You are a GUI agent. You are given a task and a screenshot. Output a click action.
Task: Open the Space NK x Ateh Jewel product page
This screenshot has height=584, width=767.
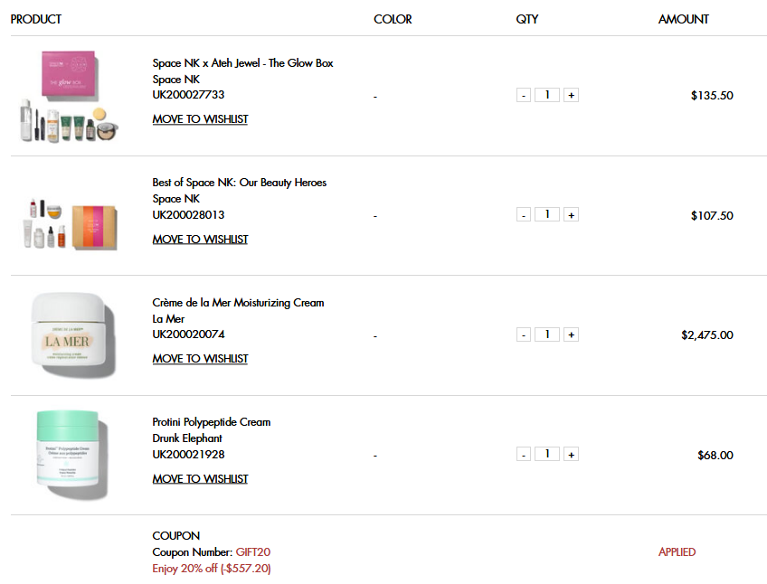tap(242, 62)
